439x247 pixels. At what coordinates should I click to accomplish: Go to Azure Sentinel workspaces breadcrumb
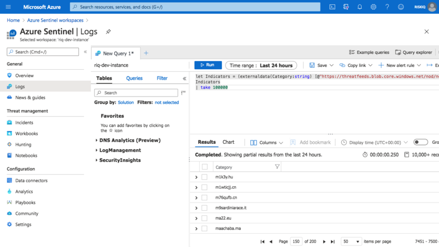pyautogui.click(x=55, y=20)
